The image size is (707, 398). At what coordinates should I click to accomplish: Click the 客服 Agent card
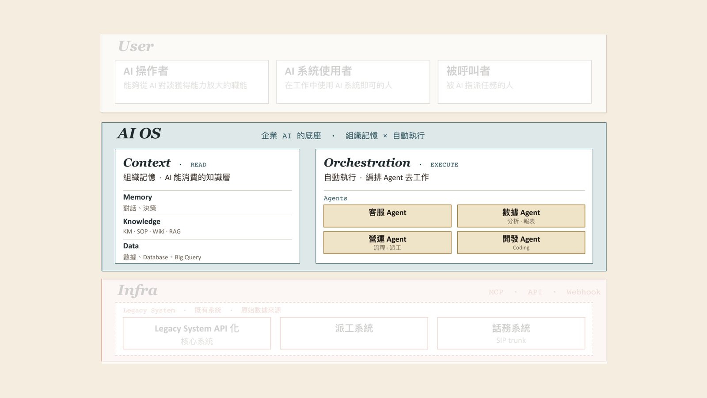tap(388, 216)
